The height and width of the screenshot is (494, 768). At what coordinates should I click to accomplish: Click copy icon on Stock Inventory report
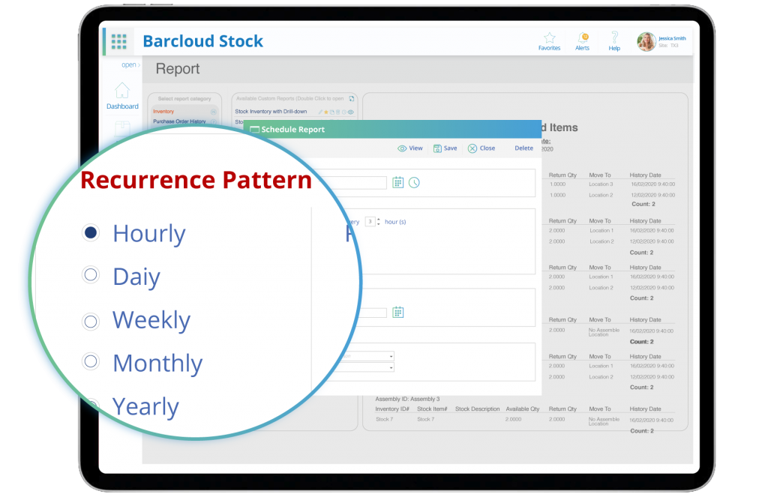click(332, 112)
